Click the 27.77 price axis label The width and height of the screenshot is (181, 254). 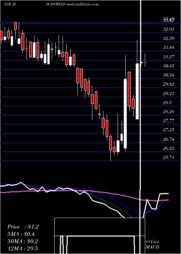click(x=169, y=121)
